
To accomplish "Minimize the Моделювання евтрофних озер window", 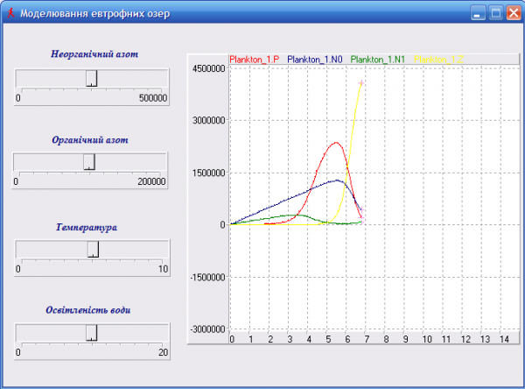I will click(478, 13).
